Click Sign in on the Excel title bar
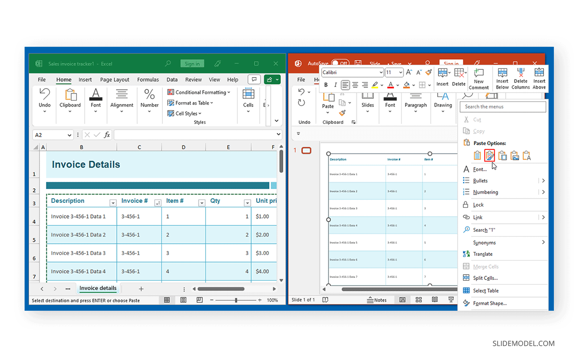This screenshot has width=578, height=358. pyautogui.click(x=192, y=63)
